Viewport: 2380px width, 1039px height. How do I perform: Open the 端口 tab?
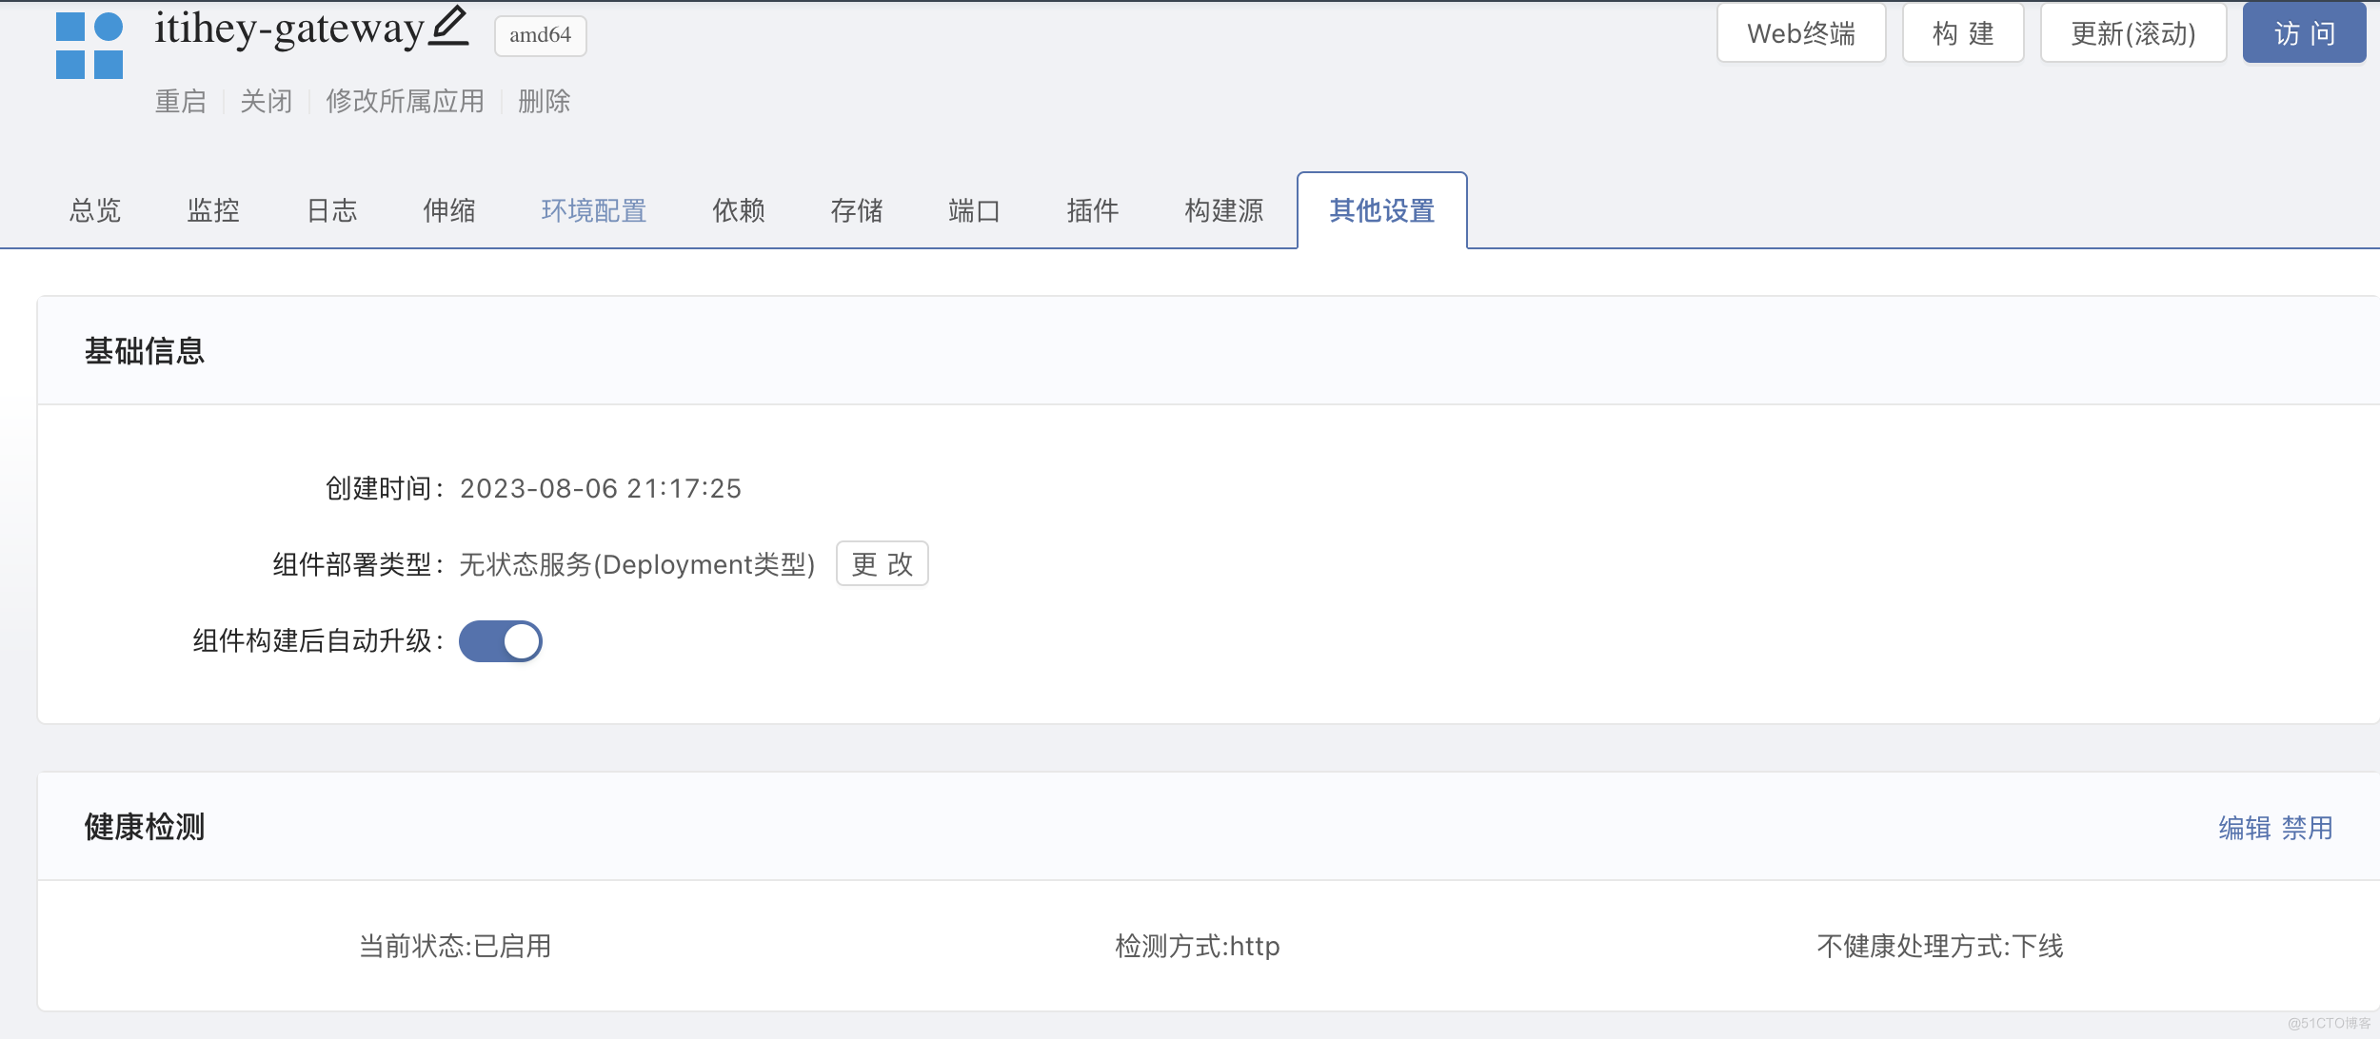(975, 210)
